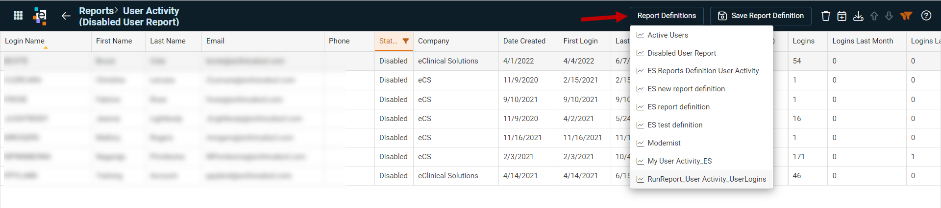The height and width of the screenshot is (208, 941).
Task: Click the Save Report Definition button
Action: tap(761, 16)
